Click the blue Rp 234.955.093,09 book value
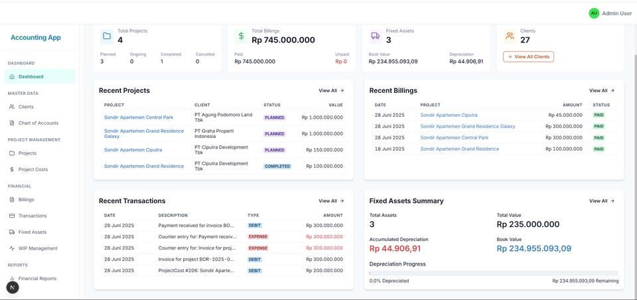The width and height of the screenshot is (637, 300). click(x=533, y=249)
